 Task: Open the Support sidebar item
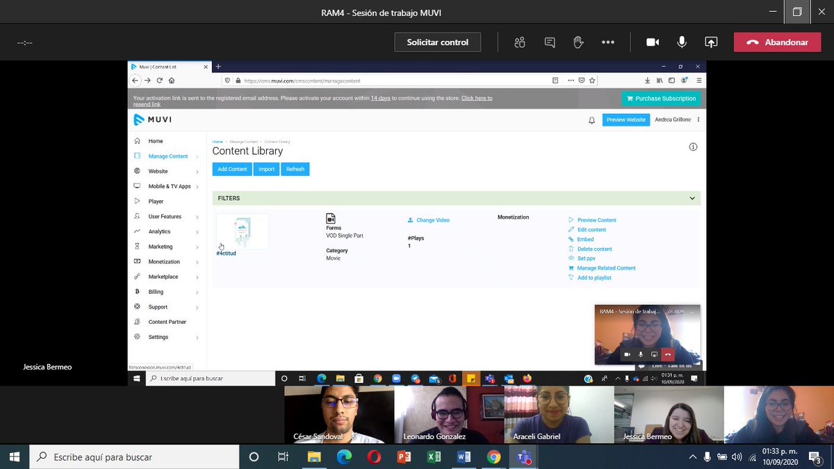click(167, 307)
